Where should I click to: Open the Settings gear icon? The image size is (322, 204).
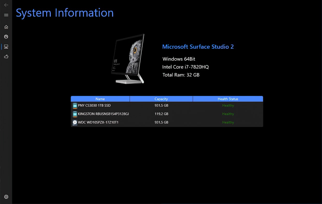pos(6,197)
